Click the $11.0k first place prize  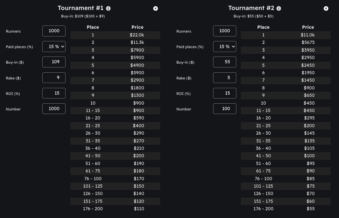[308, 35]
